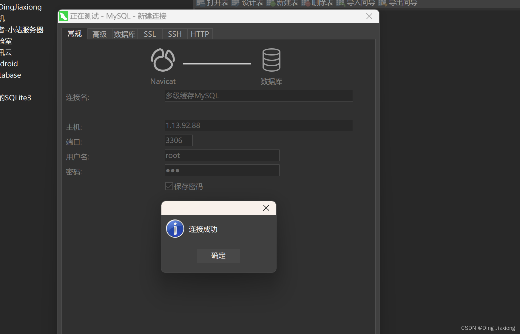The image size is (520, 334).
Task: Click the 用户名: field label
Action: coord(78,157)
